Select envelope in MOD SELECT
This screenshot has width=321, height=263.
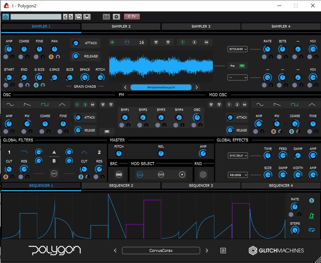140,175
